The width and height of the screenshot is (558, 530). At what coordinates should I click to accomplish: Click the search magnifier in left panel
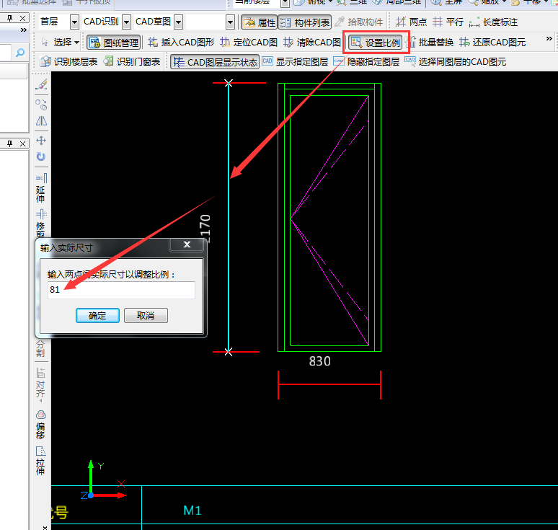point(20,53)
